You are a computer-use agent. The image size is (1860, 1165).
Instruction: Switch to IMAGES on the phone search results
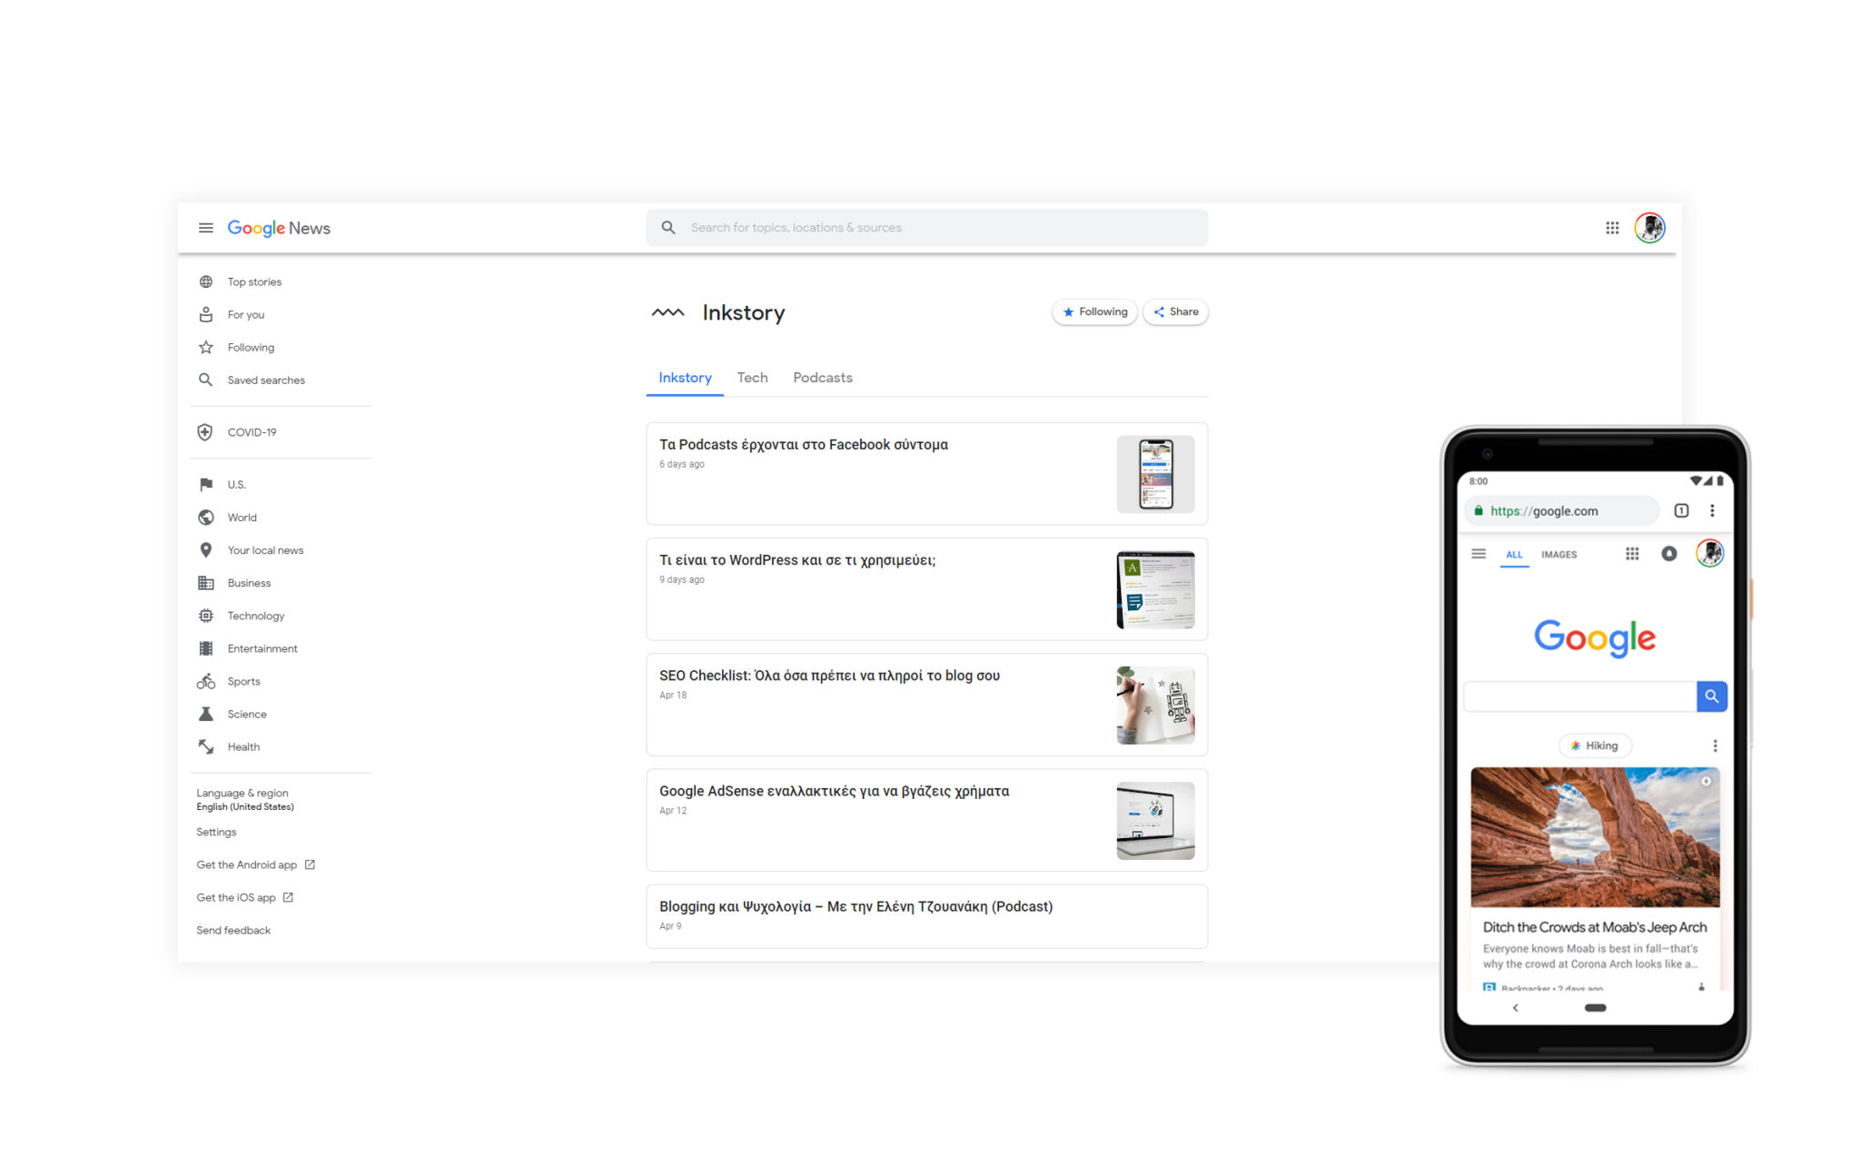1558,554
